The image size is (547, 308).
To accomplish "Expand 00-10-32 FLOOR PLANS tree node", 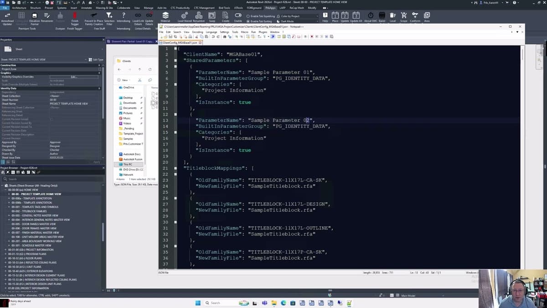I will tap(5, 258).
